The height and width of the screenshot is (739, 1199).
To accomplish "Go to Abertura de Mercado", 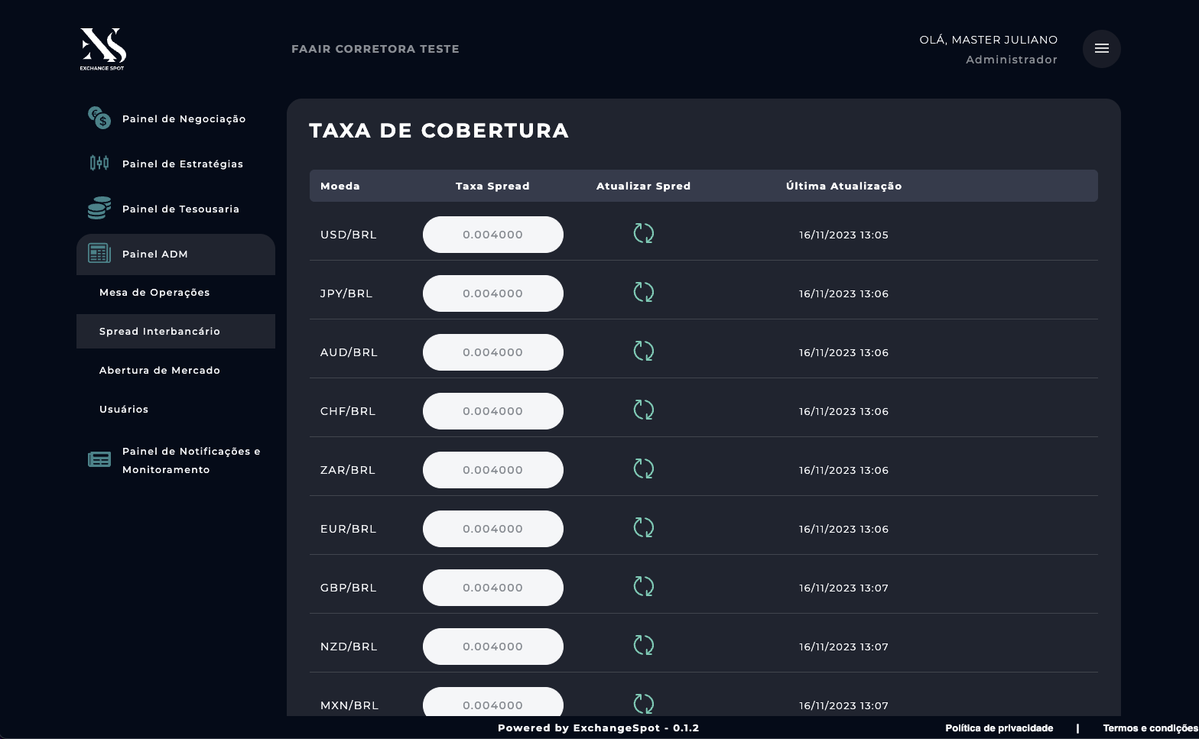I will tap(160, 371).
